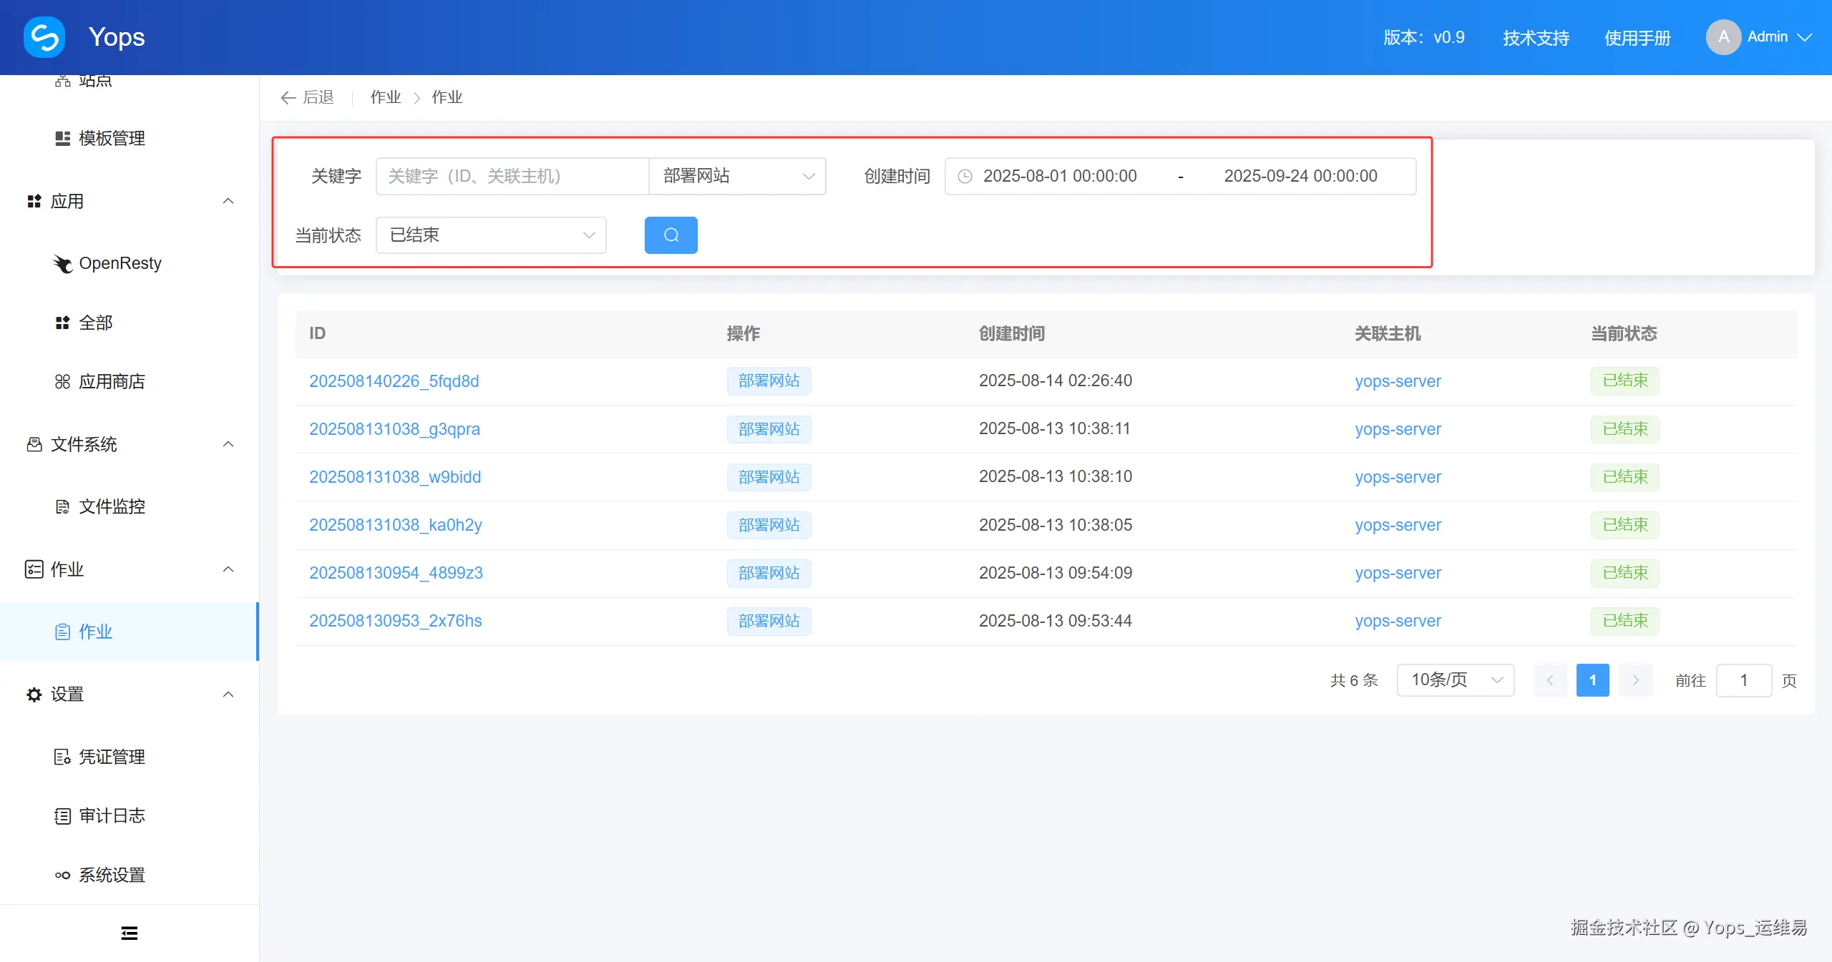This screenshot has height=962, width=1832.
Task: Click the 关键字 keyword input field
Action: point(512,177)
